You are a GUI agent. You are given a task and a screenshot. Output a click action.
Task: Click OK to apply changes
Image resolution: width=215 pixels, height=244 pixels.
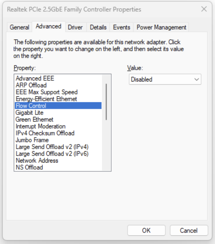[146, 231]
